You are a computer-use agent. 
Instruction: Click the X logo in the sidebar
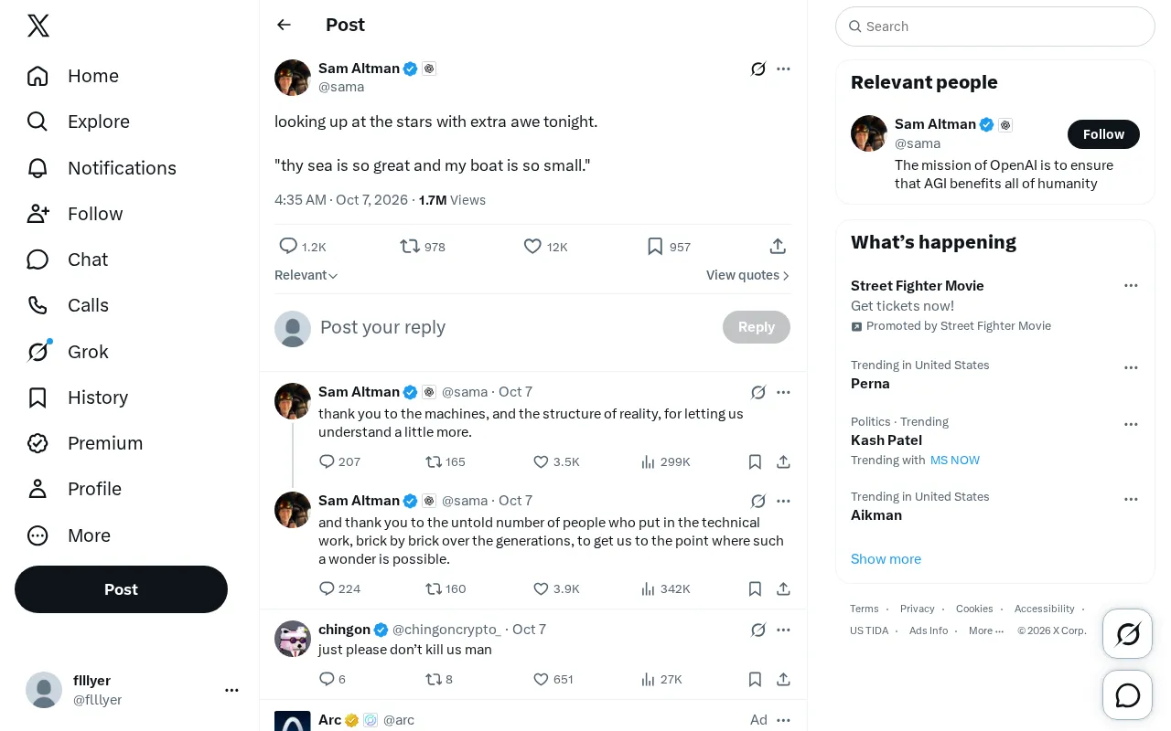point(38,26)
